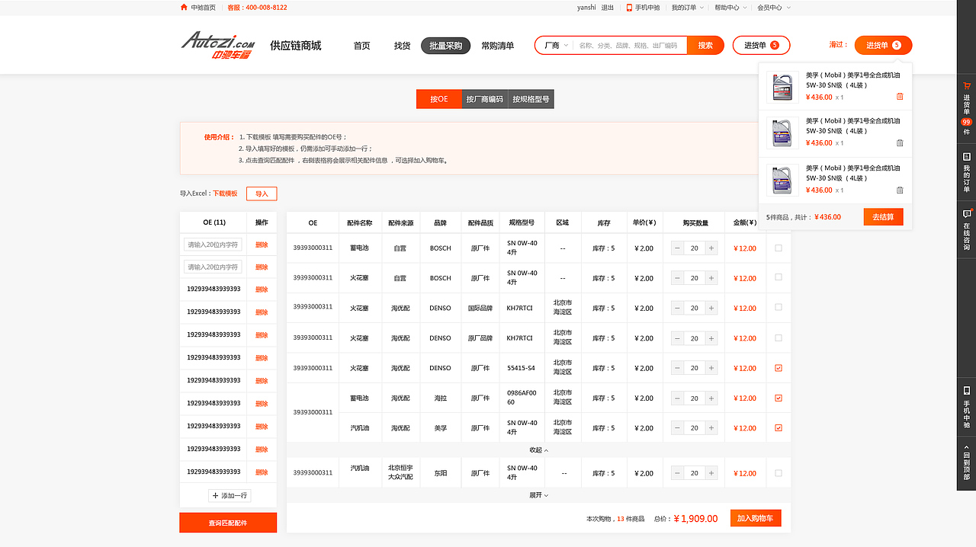Click the 添加一行 button
This screenshot has height=547, width=976.
(x=230, y=496)
